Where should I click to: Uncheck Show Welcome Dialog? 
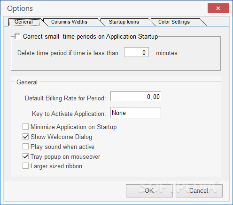(x=25, y=137)
